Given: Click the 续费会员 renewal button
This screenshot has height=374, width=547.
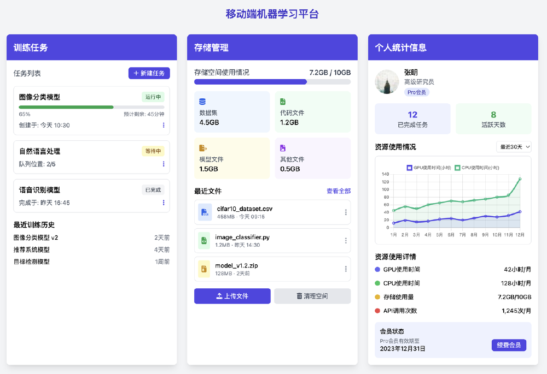Looking at the screenshot, I should (x=509, y=345).
